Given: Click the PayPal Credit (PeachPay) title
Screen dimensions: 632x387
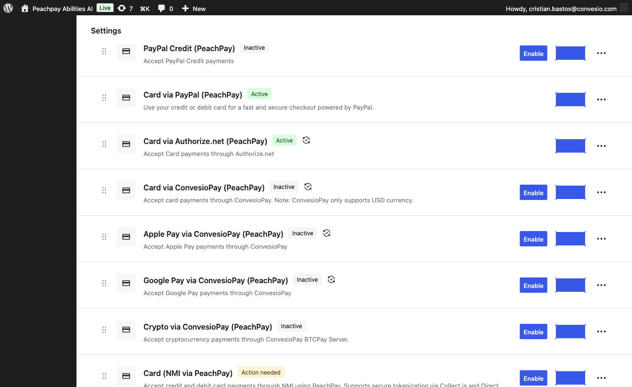Looking at the screenshot, I should click(x=189, y=48).
